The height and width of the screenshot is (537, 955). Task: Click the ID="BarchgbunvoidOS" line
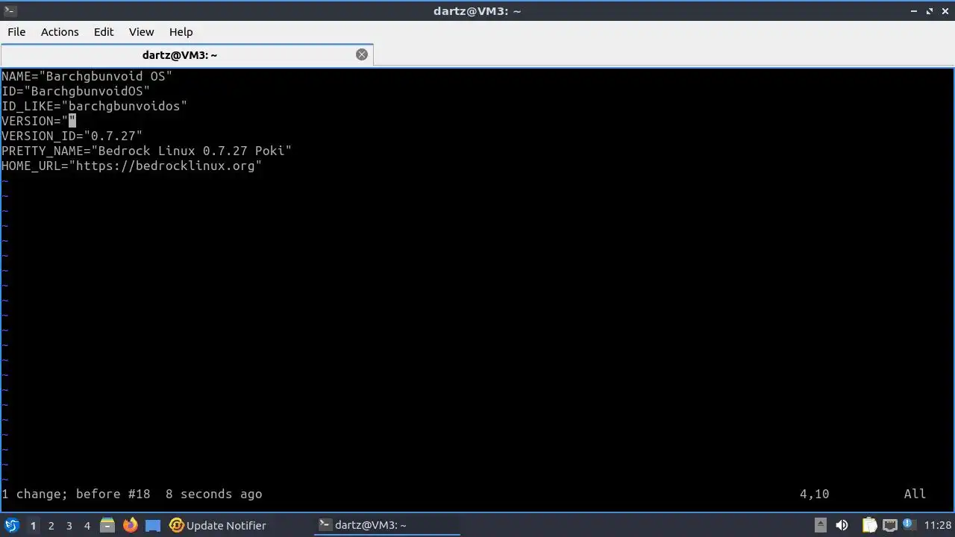coord(75,91)
